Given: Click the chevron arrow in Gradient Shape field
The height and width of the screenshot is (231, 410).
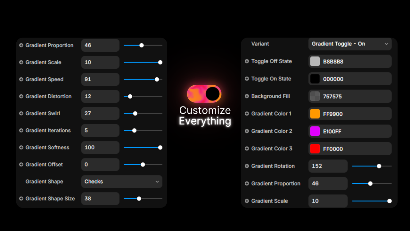Looking at the screenshot, I should coord(157,182).
